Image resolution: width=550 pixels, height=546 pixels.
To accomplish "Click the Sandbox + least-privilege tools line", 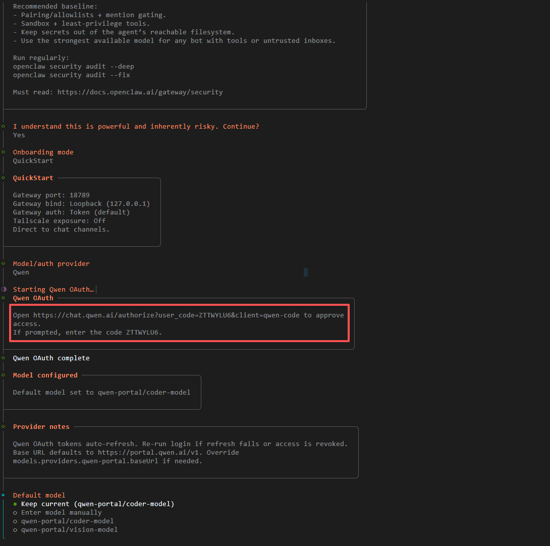I will coord(81,24).
